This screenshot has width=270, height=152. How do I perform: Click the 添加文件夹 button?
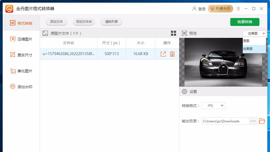[84, 22]
